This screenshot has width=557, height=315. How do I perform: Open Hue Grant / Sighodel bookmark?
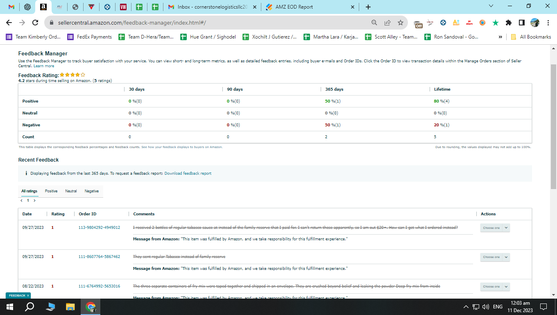click(208, 37)
